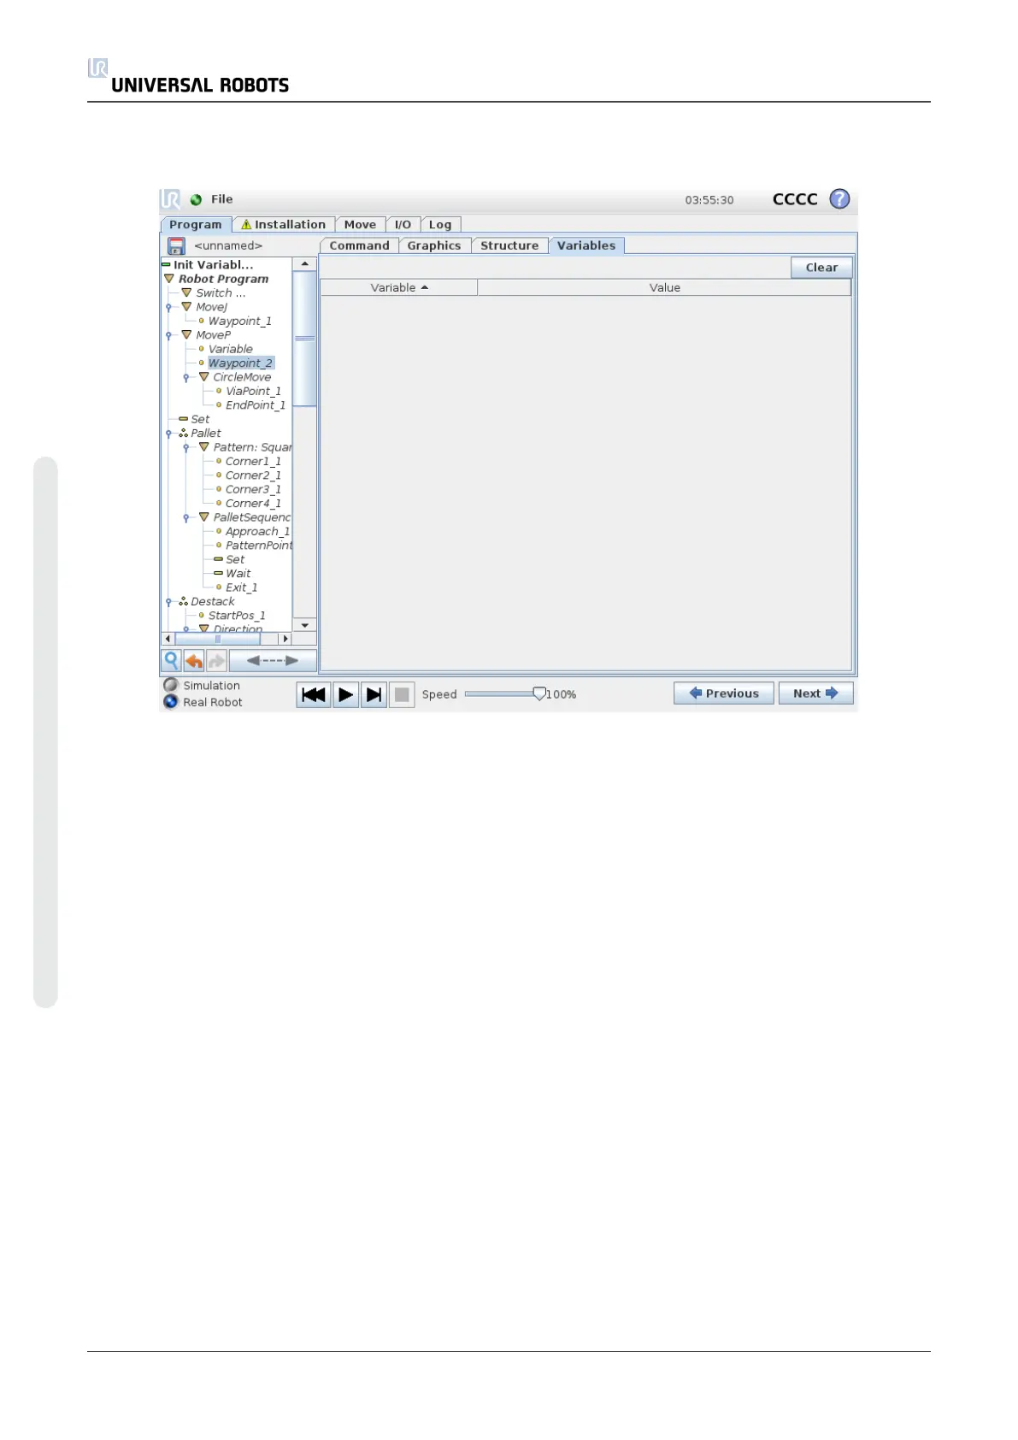Image resolution: width=1018 pixels, height=1440 pixels.
Task: Collapse the PalletSequence node triangle
Action: coord(203,516)
